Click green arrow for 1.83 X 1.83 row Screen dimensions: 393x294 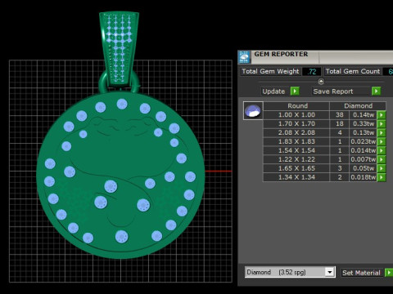pyautogui.click(x=382, y=141)
